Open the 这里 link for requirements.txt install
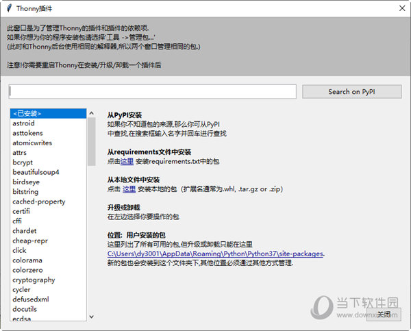Viewport: 411px width, 331px height. coord(127,161)
